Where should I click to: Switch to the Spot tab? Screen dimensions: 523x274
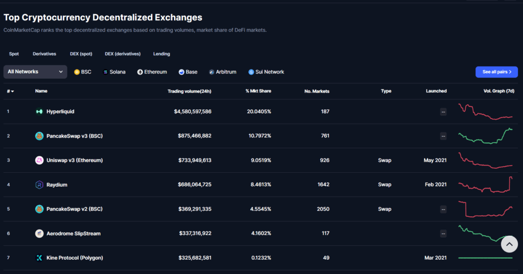pos(14,54)
